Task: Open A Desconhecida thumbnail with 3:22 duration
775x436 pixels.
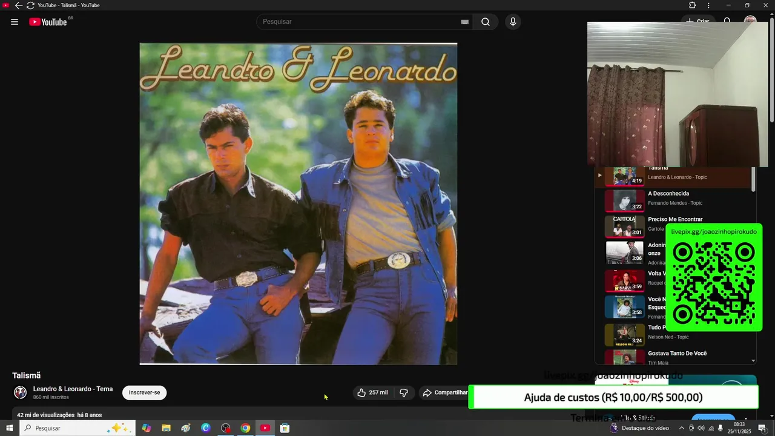Action: pyautogui.click(x=625, y=200)
